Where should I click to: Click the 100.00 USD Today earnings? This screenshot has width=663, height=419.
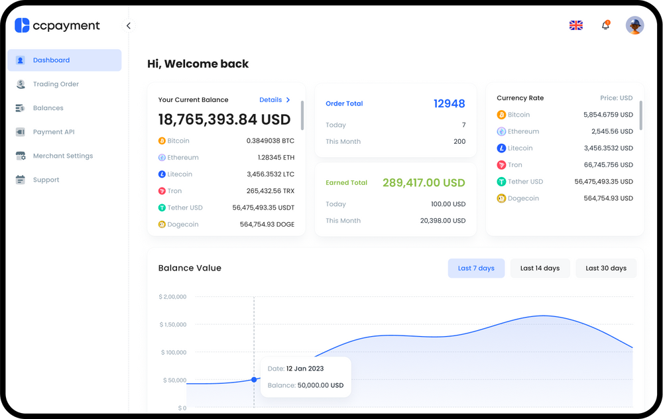pyautogui.click(x=448, y=204)
